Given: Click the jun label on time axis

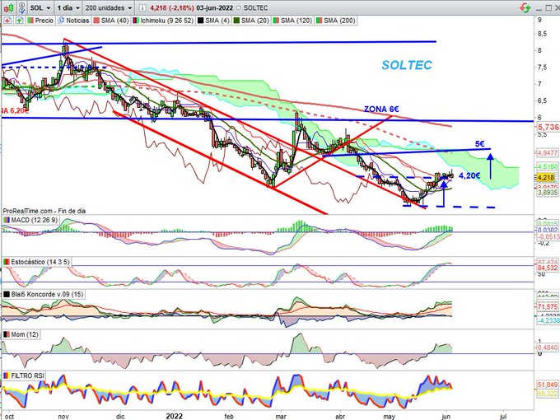Looking at the screenshot, I should [x=446, y=417].
